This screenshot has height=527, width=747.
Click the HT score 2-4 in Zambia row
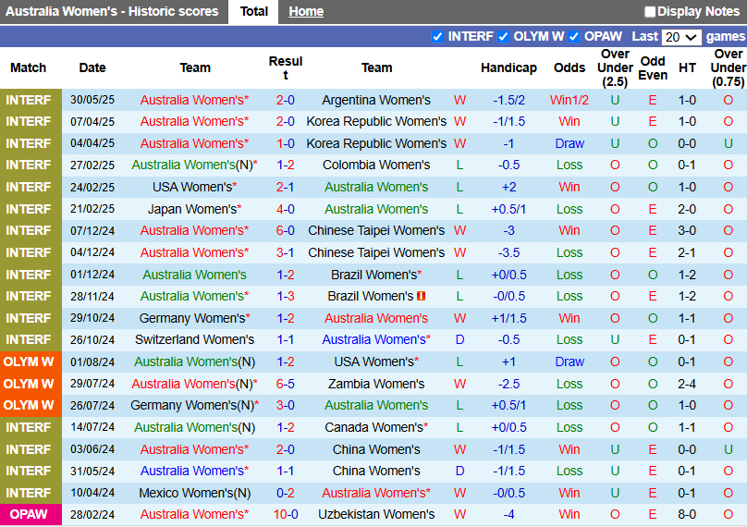(687, 384)
